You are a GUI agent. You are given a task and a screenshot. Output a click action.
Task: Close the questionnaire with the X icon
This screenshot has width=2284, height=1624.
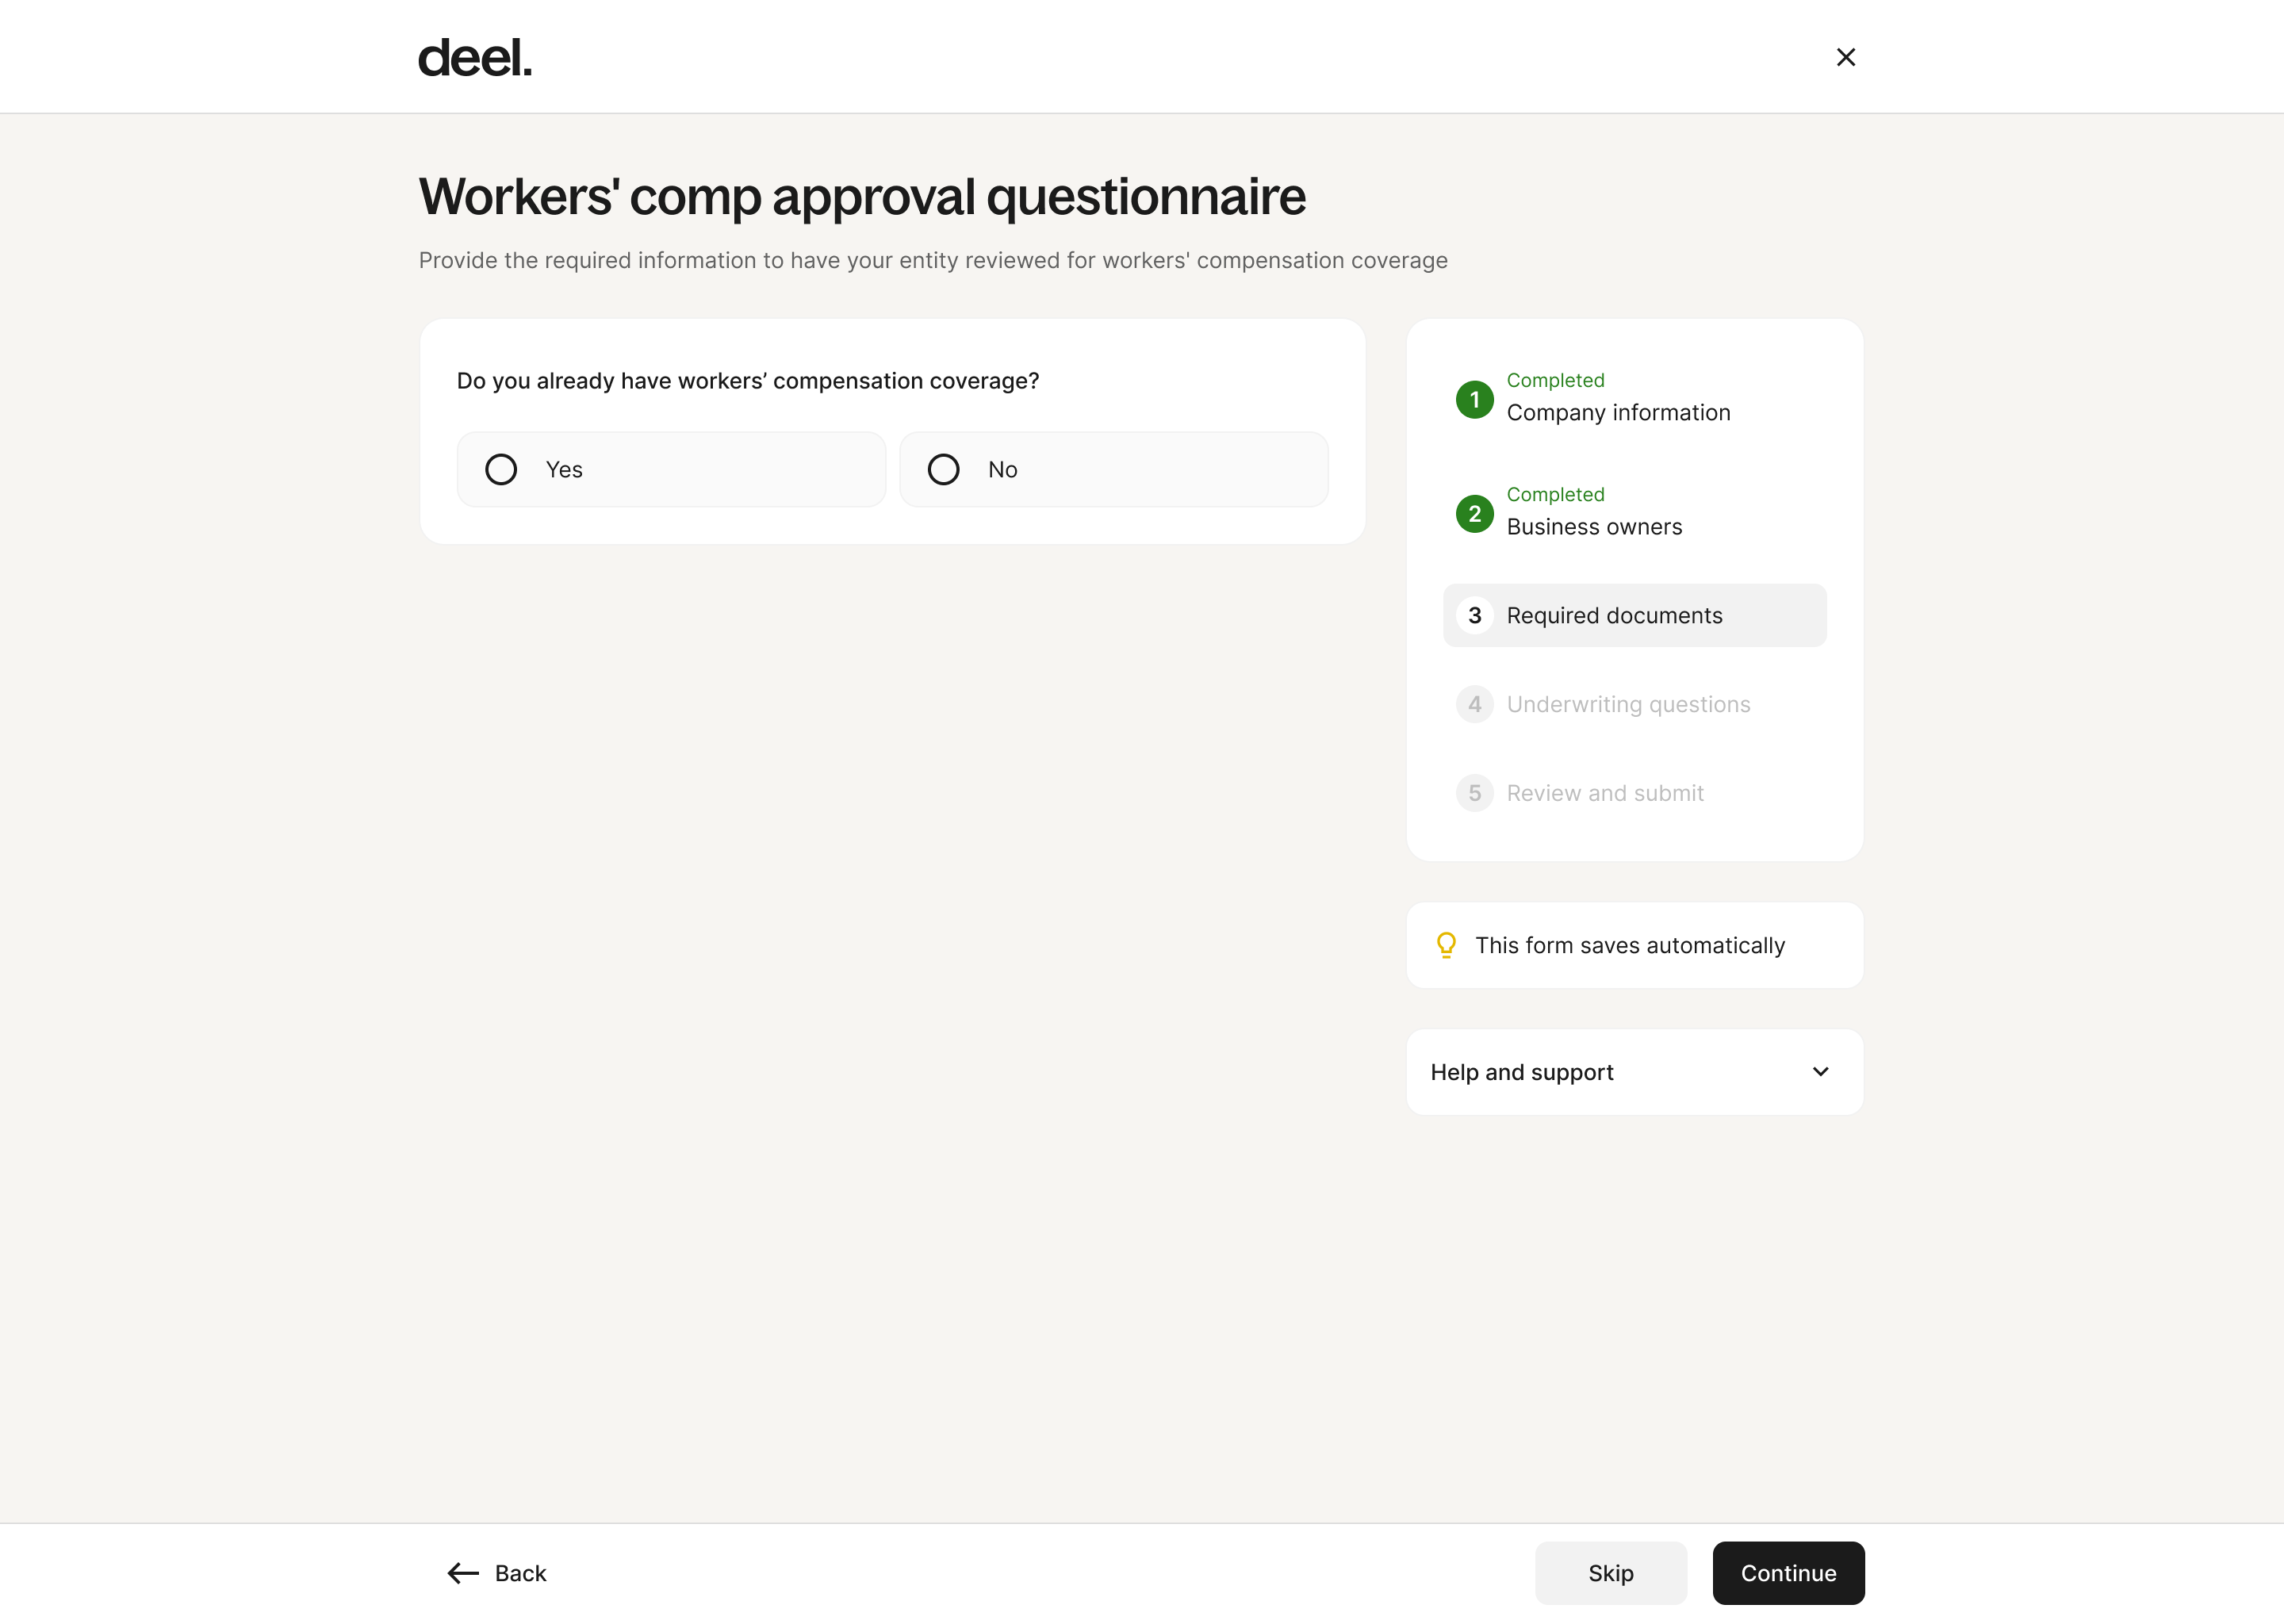(1845, 58)
